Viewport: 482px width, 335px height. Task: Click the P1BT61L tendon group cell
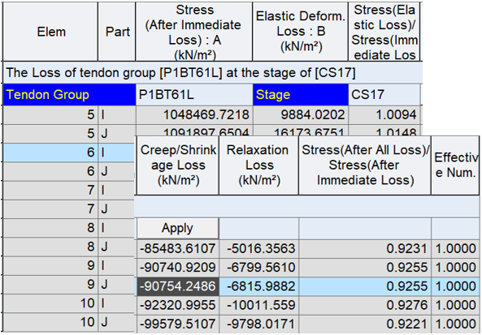[194, 94]
